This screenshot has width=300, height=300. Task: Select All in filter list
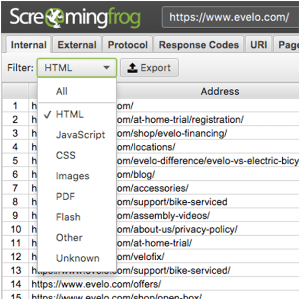(62, 91)
